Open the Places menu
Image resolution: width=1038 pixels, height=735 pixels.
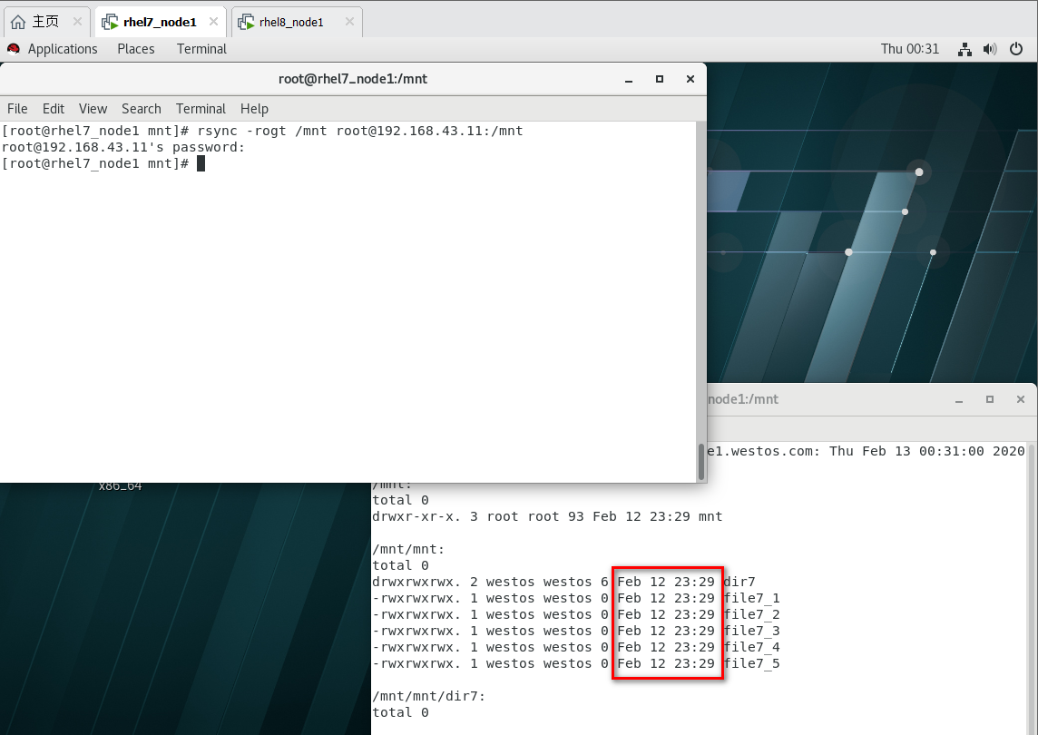[136, 49]
